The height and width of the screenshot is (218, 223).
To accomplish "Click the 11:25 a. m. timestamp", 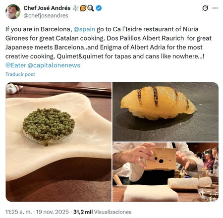I will 18,212.
